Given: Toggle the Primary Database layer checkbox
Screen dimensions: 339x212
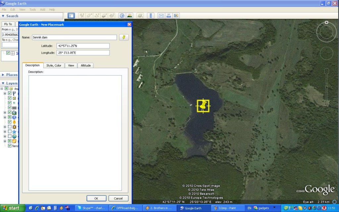Looking at the screenshot, I should click(6, 89).
